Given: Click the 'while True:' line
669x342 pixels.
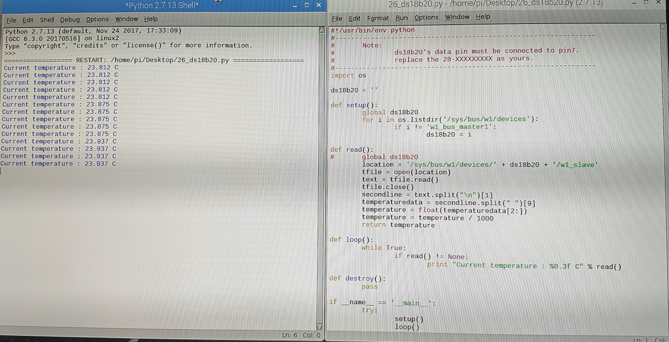Looking at the screenshot, I should [x=384, y=248].
